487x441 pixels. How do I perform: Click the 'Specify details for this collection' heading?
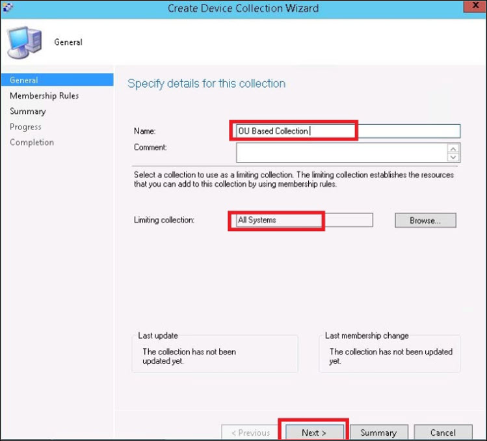207,84
